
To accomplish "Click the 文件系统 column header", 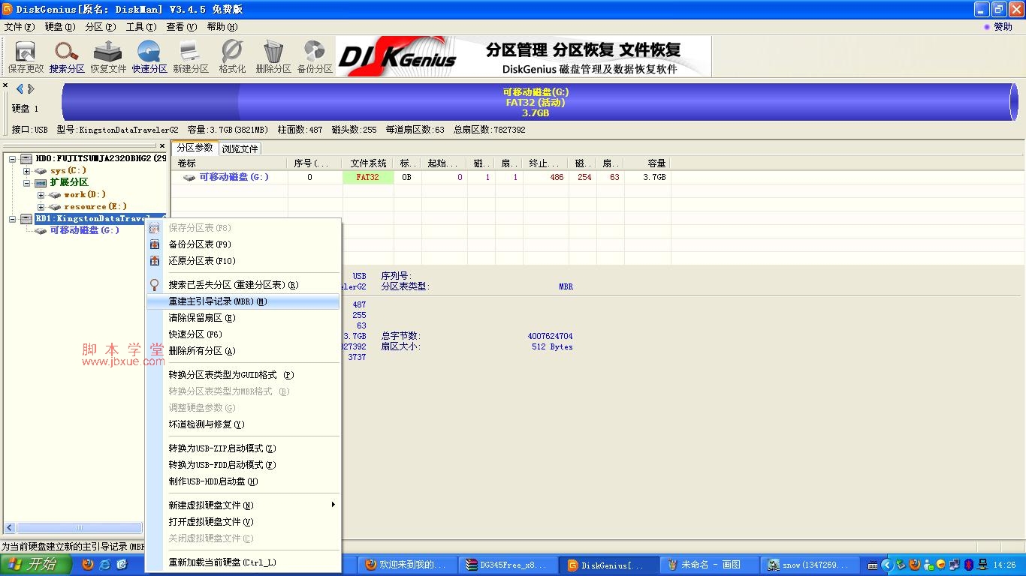I will pos(368,163).
